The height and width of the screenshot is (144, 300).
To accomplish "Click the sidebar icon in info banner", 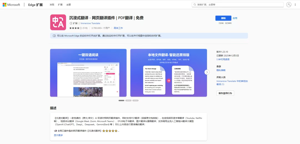I will [x=54, y=36].
